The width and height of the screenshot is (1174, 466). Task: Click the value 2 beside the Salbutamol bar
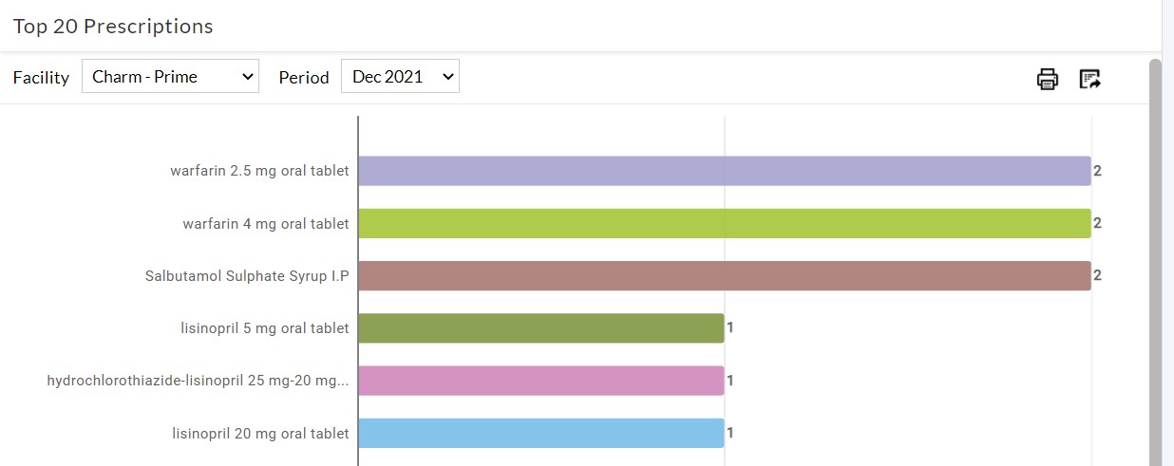(1097, 275)
